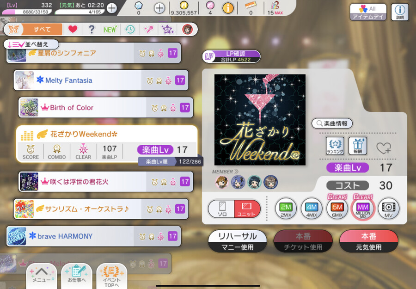Tap the 元気 stamina gauge bar
Viewport: 416px width, 289px height.
pos(80,12)
